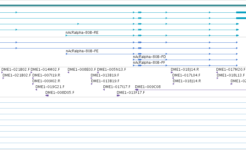Click the DME1-017L04.F feature label
The width and height of the screenshot is (246, 150).
(186, 75)
